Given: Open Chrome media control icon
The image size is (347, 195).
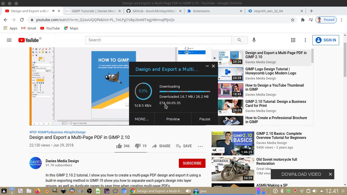Looking at the screenshot, I should point(311,20).
